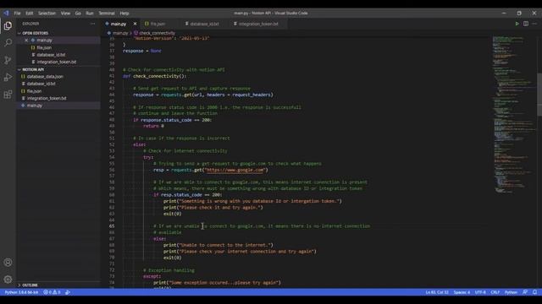The width and height of the screenshot is (542, 304).
Task: Open the Extensions view icon
Action: pyautogui.click(x=8, y=94)
